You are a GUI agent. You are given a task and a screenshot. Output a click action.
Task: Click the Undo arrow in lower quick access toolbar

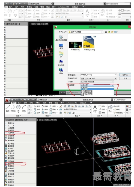pyautogui.click(x=28, y=100)
